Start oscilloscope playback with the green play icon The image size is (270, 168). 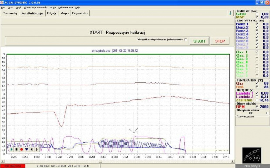point(11,149)
